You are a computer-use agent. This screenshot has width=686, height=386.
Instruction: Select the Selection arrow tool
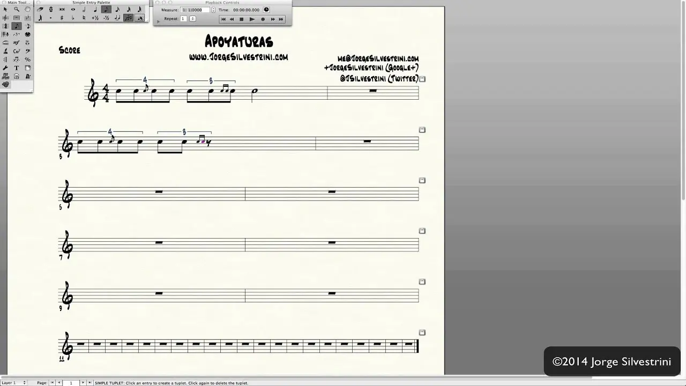click(x=5, y=9)
